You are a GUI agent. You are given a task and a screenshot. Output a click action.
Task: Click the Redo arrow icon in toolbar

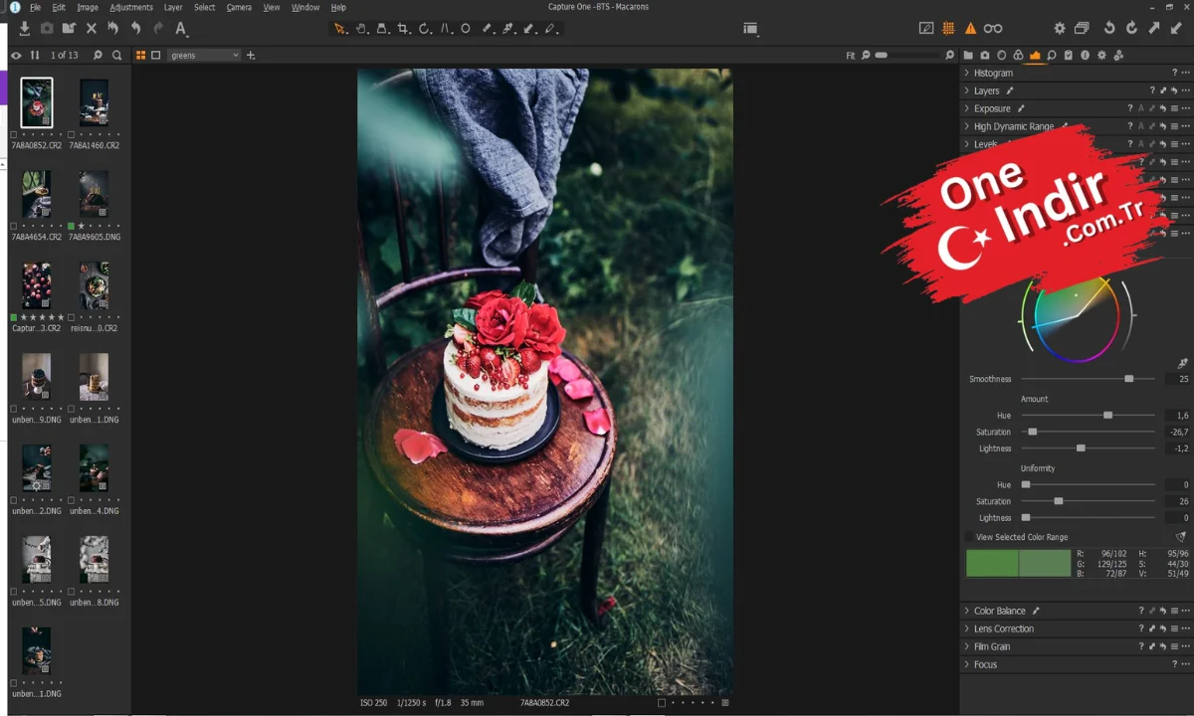[x=158, y=29]
